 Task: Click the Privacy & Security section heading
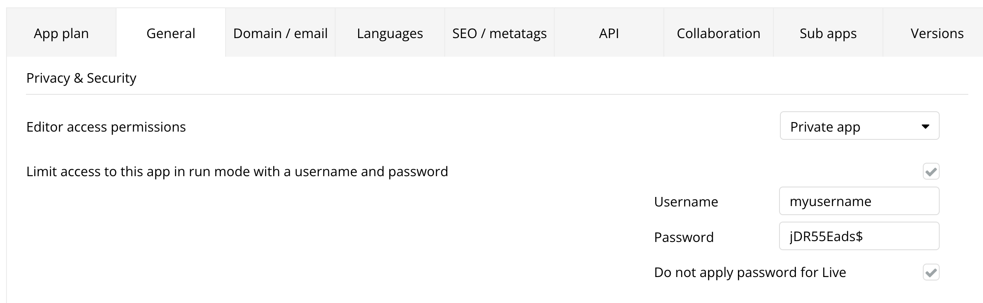point(81,78)
